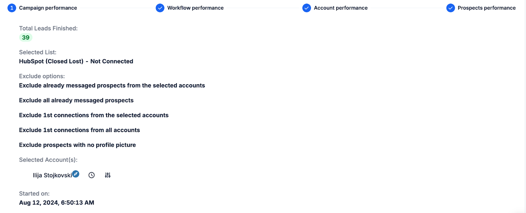
Task: Click the checkmark circle for Account performance
Action: [307, 8]
